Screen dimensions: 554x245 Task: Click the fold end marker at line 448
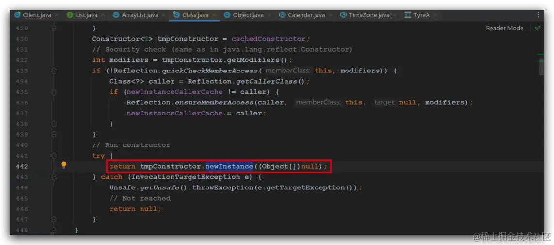(54, 230)
